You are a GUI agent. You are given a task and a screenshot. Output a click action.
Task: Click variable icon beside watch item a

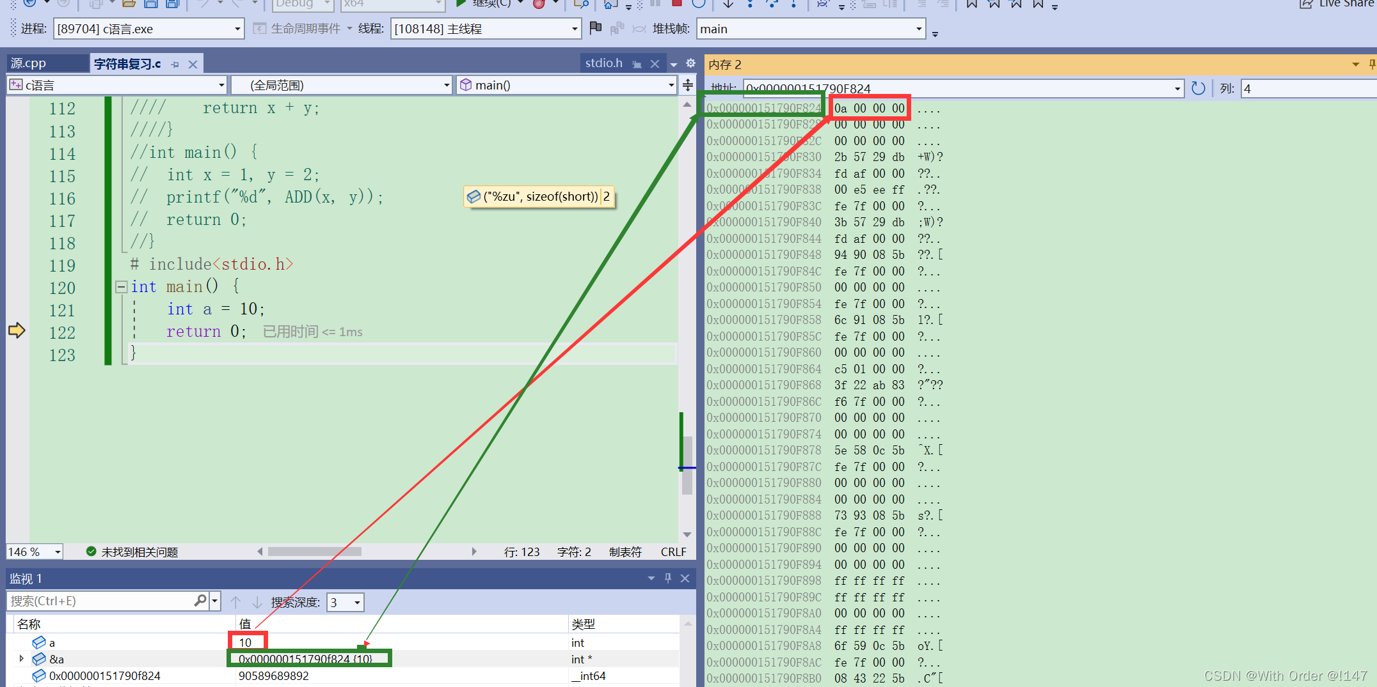[x=38, y=642]
